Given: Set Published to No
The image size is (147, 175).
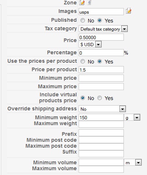Looking at the screenshot, I should [83, 20].
